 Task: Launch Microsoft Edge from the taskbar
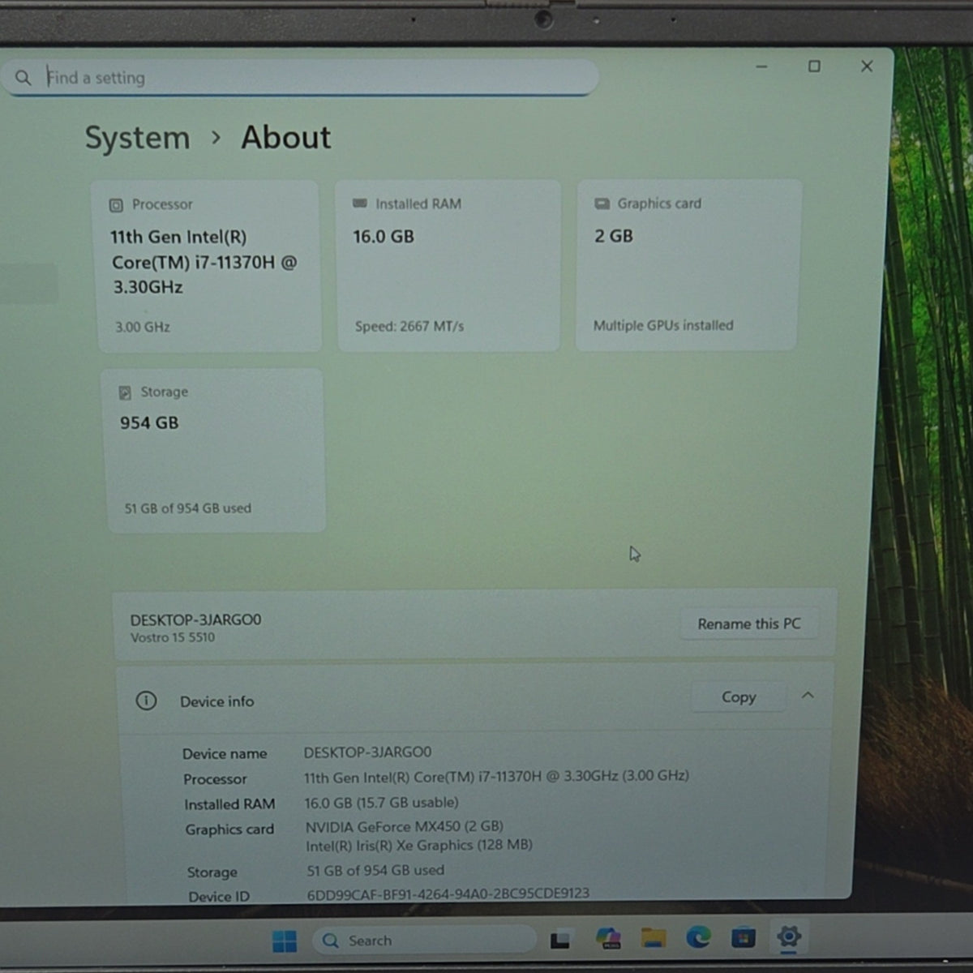(698, 938)
